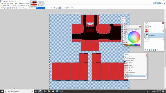Select the Paintbrush tool
The height and width of the screenshot is (93, 166).
click(122, 32)
